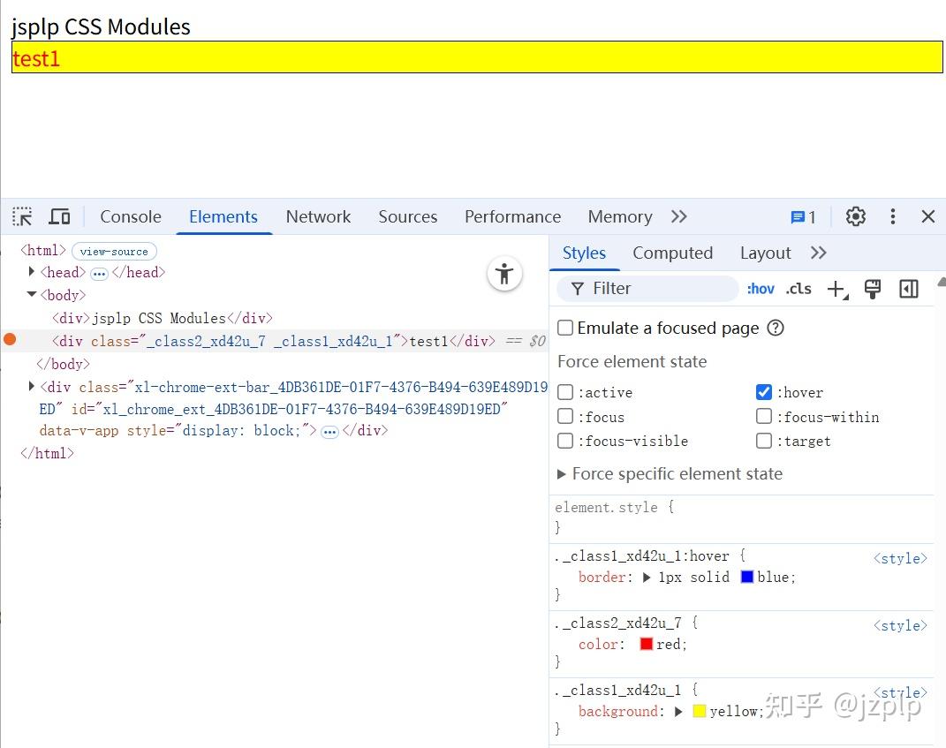
Task: Expand the background shorthand property arrow
Action: [678, 712]
